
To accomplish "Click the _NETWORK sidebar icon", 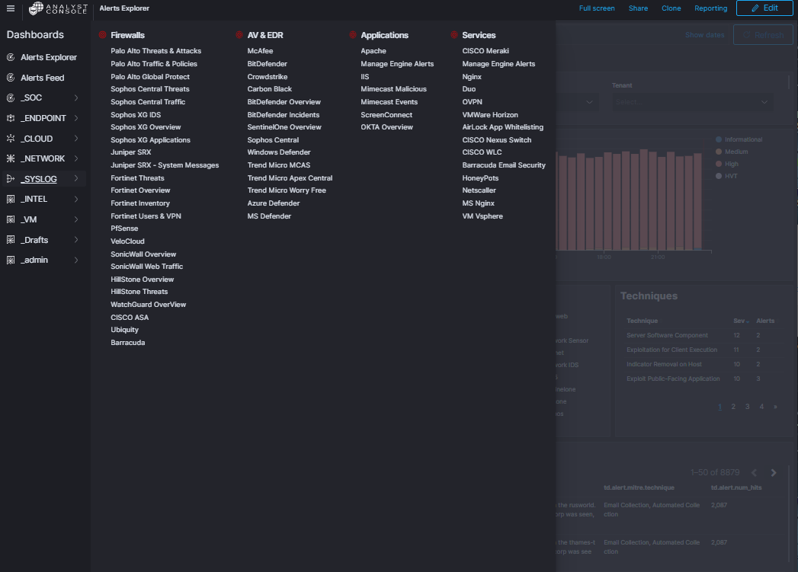I will coord(10,158).
